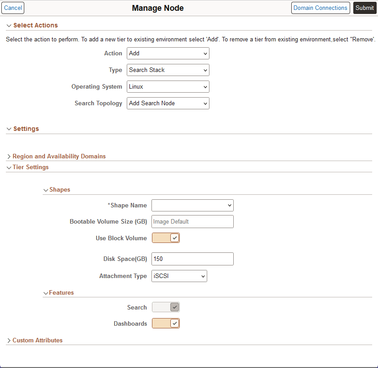
Task: Edit the Disk Space value field
Action: pos(192,259)
